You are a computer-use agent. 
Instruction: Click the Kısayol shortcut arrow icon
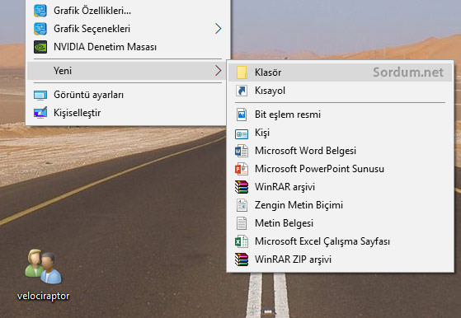point(242,91)
